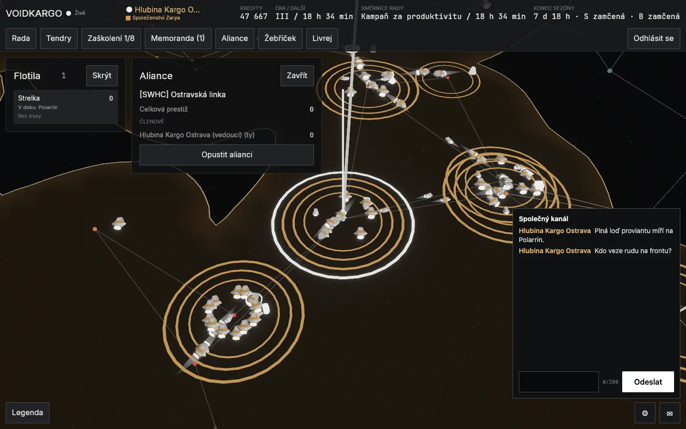Screen dimensions: 686x429
Task: Click the season end timer 7 d 18 h
Action: (552, 16)
